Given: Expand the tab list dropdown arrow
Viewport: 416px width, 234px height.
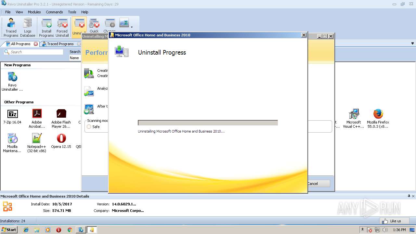Looking at the screenshot, I should pos(413,44).
